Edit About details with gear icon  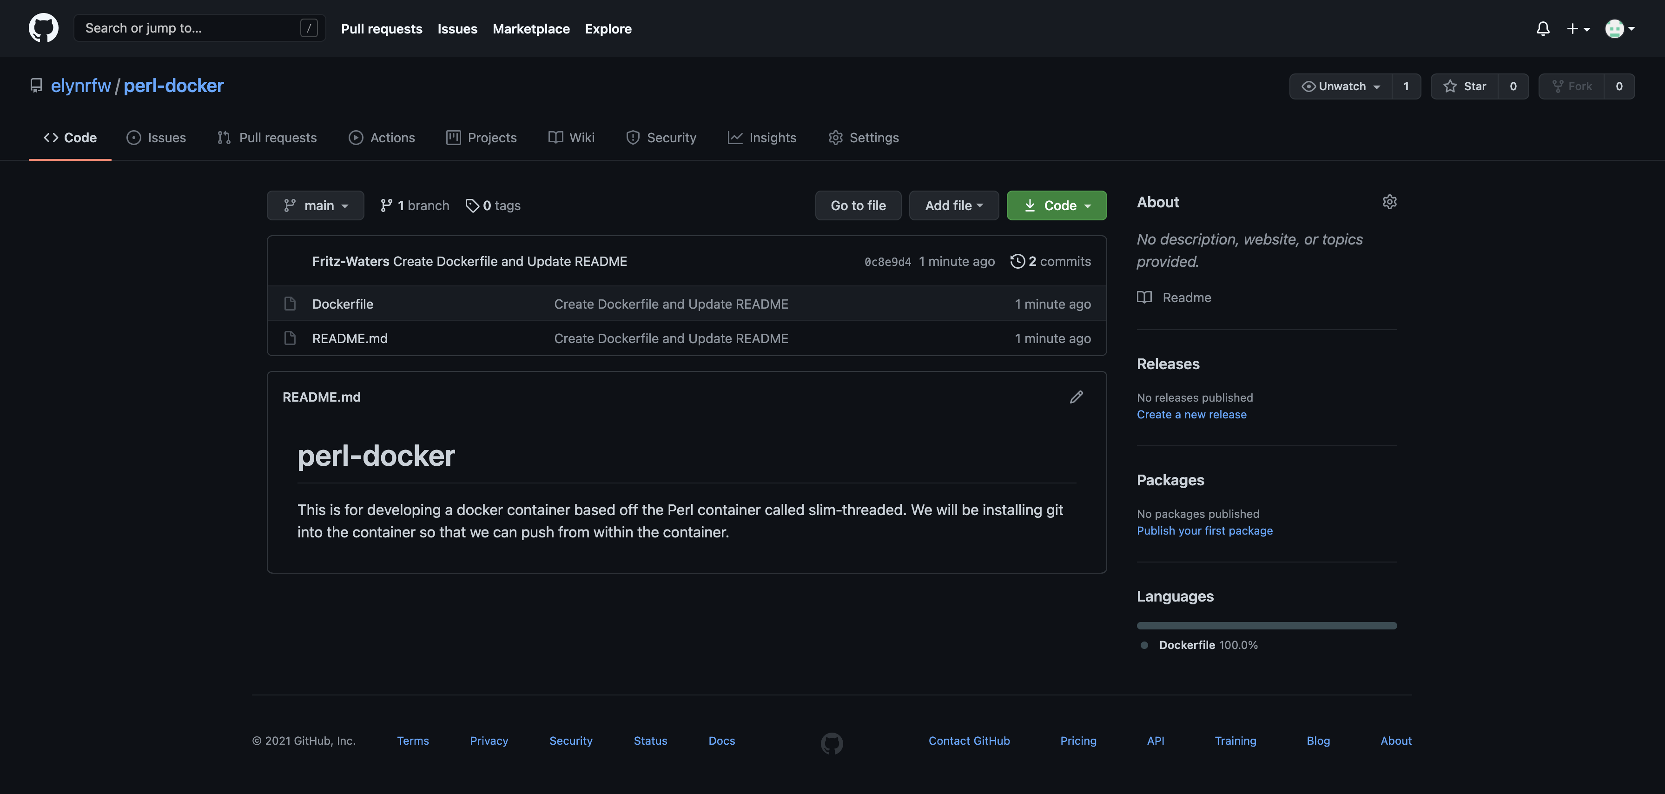tap(1390, 202)
